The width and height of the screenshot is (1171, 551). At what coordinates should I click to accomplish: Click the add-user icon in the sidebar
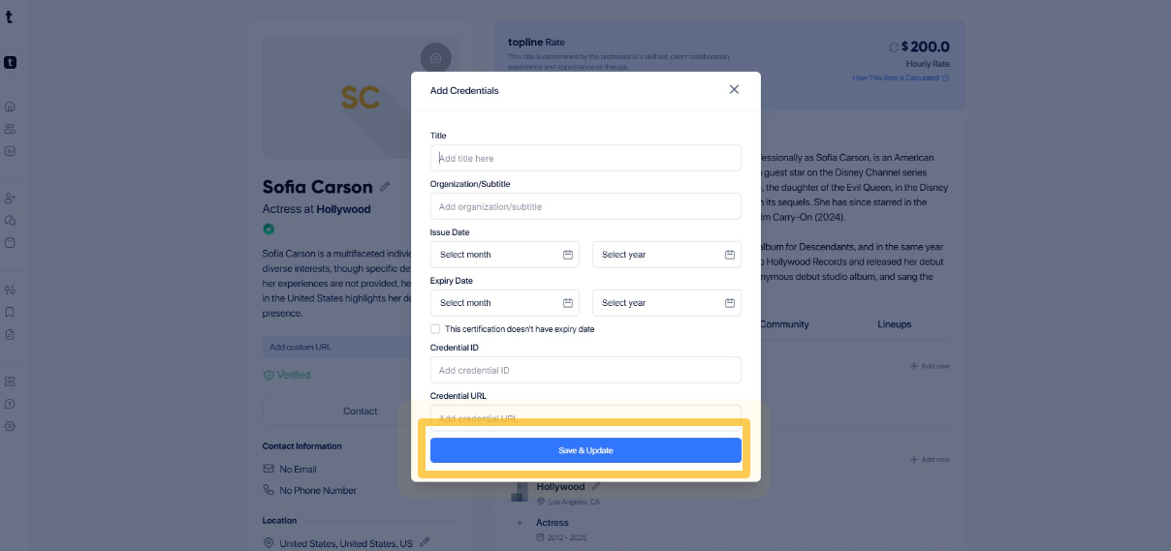10,198
